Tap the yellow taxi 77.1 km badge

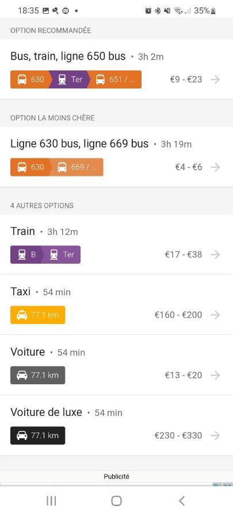pos(37,315)
